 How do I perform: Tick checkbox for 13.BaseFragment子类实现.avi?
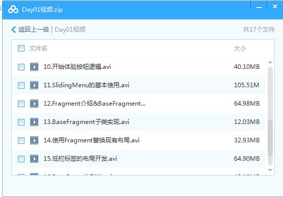click(x=21, y=122)
